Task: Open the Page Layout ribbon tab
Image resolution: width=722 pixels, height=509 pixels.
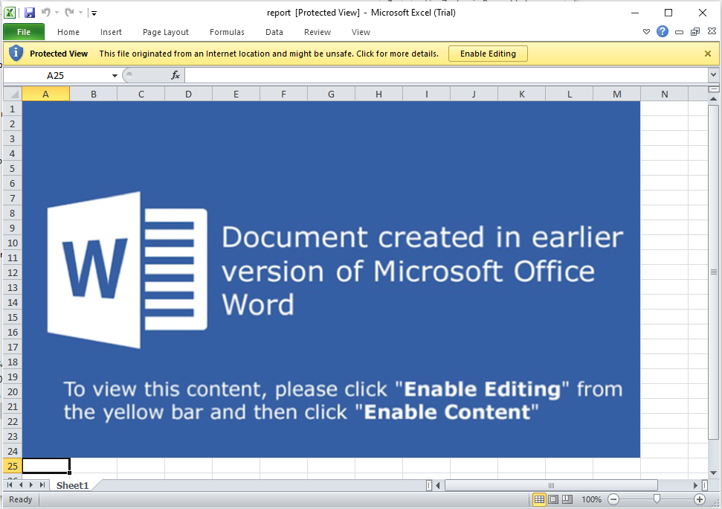Action: [165, 32]
